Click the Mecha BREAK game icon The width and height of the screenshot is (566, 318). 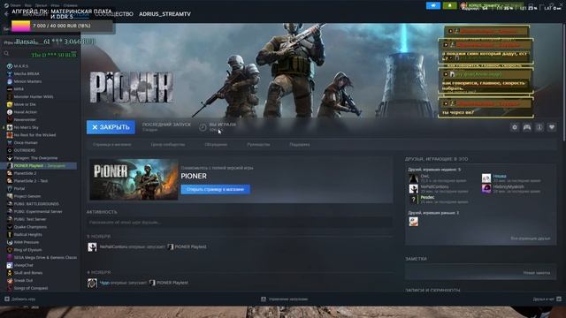point(10,73)
